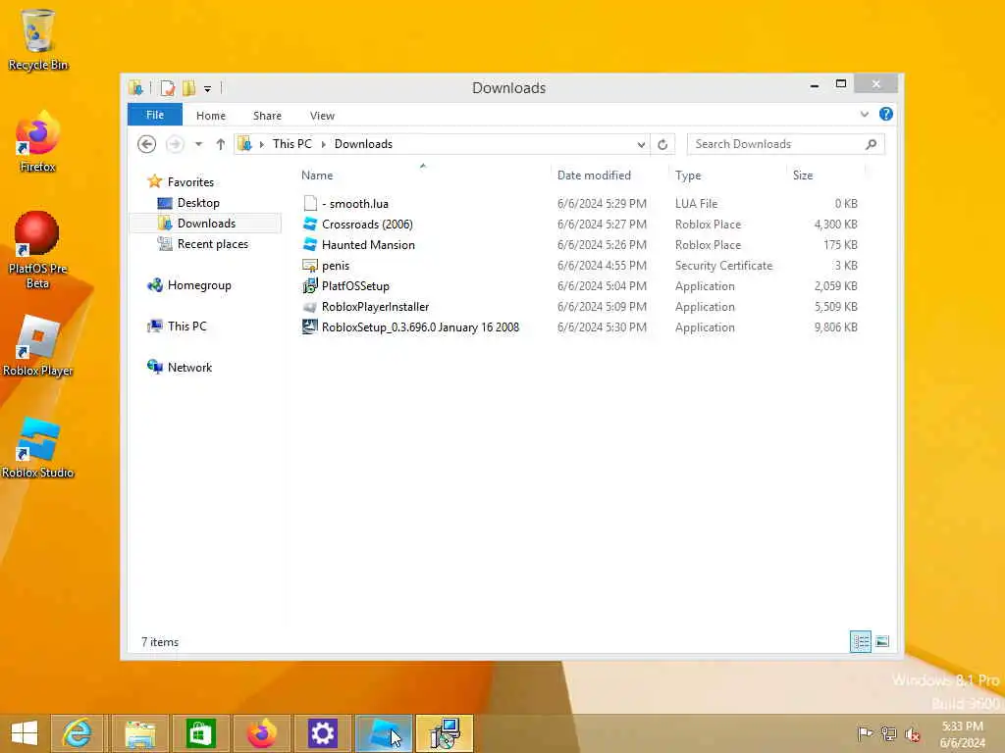
Task: Open taskbar clock and date
Action: (962, 734)
